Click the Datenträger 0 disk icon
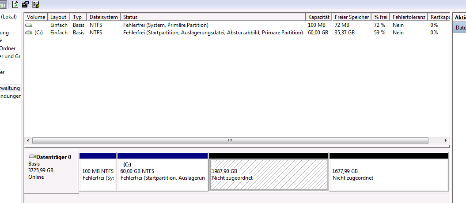Screen dimensions: 466x203 (32, 157)
